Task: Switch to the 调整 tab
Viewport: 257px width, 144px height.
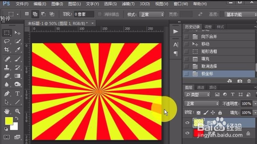Action: click(x=208, y=27)
